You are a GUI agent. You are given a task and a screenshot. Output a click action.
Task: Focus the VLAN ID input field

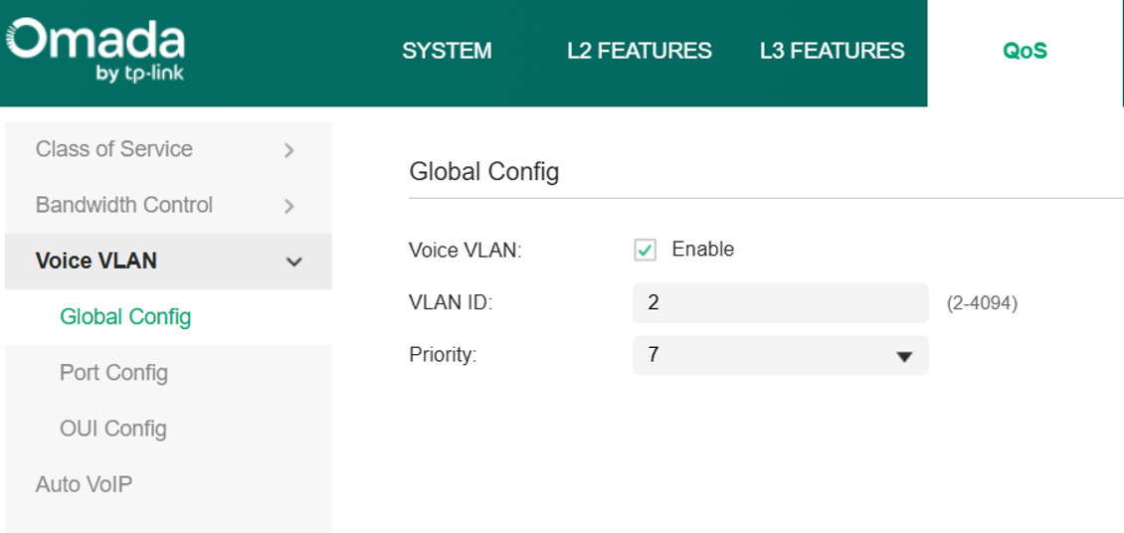[x=781, y=303]
